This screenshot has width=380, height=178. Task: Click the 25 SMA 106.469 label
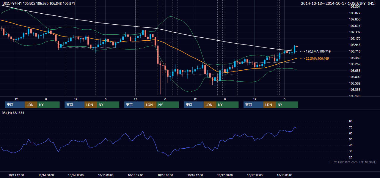click(x=315, y=58)
